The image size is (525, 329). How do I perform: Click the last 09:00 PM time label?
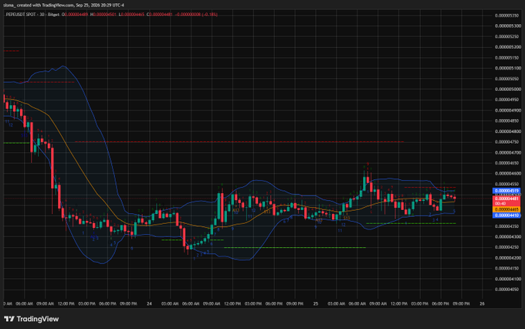(x=462, y=304)
